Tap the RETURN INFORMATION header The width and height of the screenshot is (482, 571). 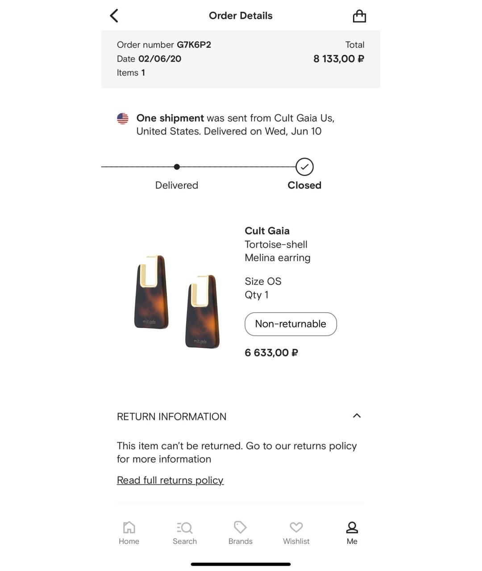[x=172, y=417]
